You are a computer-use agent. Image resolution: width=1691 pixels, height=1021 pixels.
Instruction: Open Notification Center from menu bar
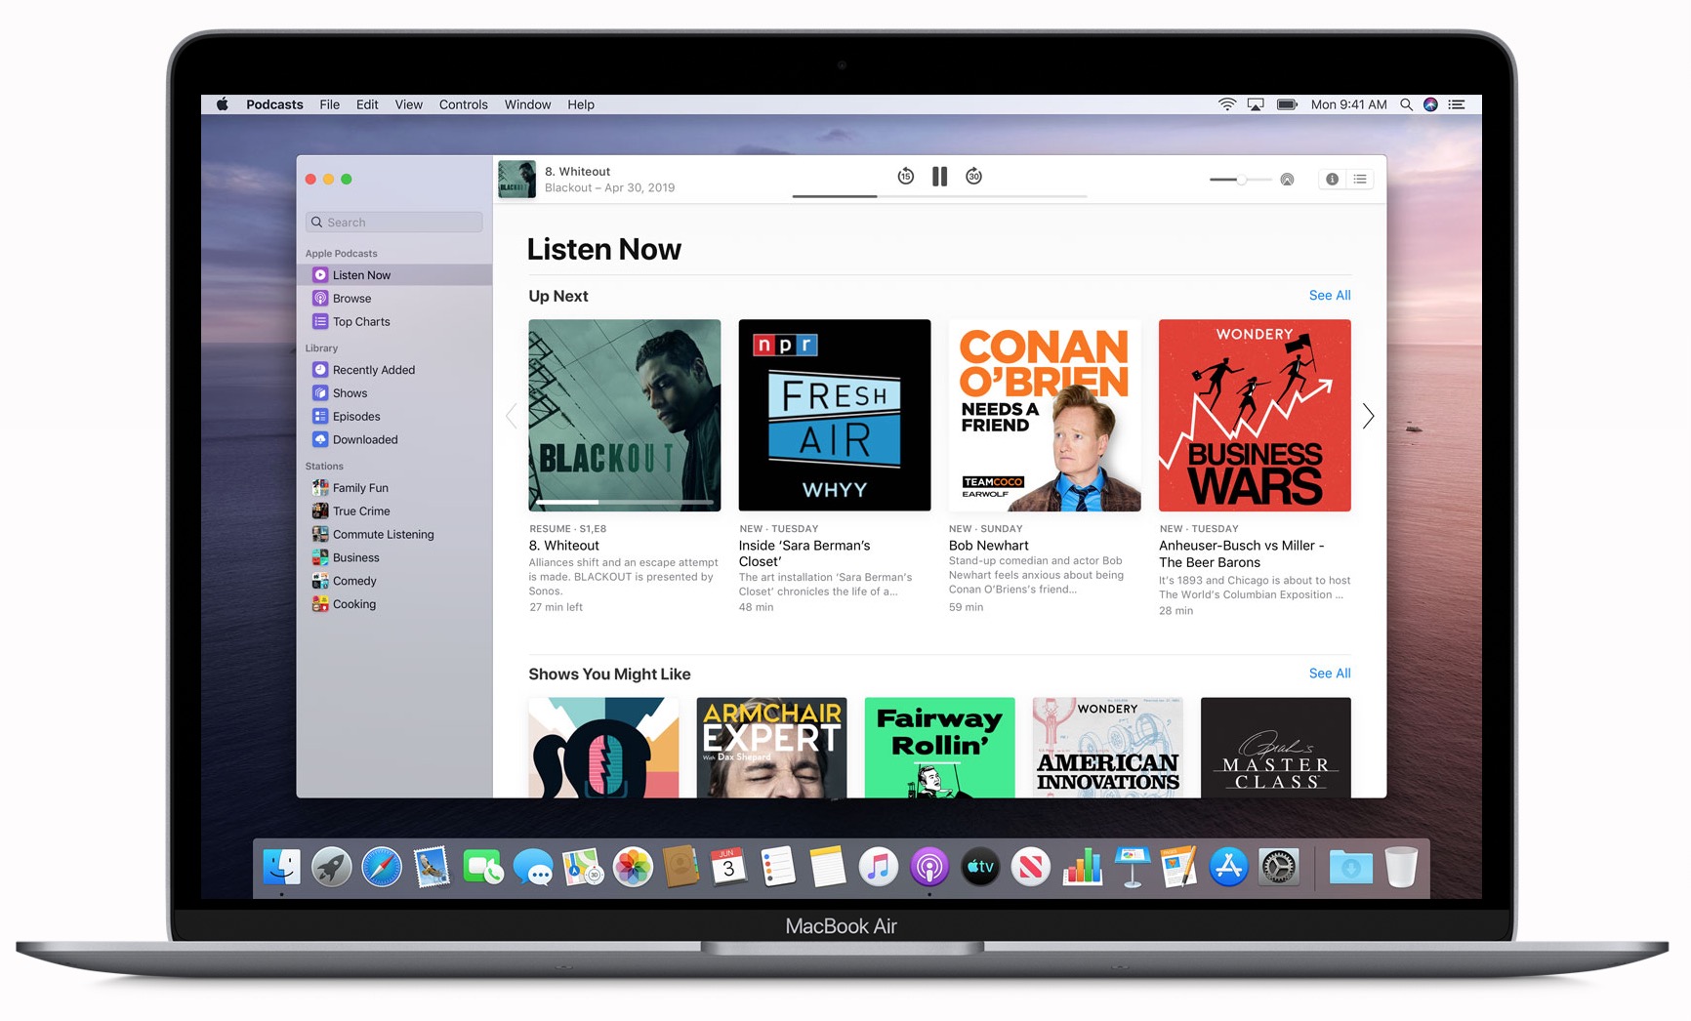1457,104
